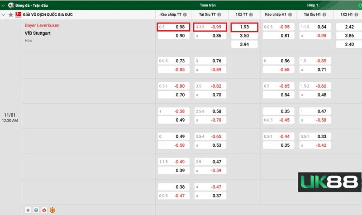Click the red flame hot icon

pyautogui.click(x=44, y=210)
